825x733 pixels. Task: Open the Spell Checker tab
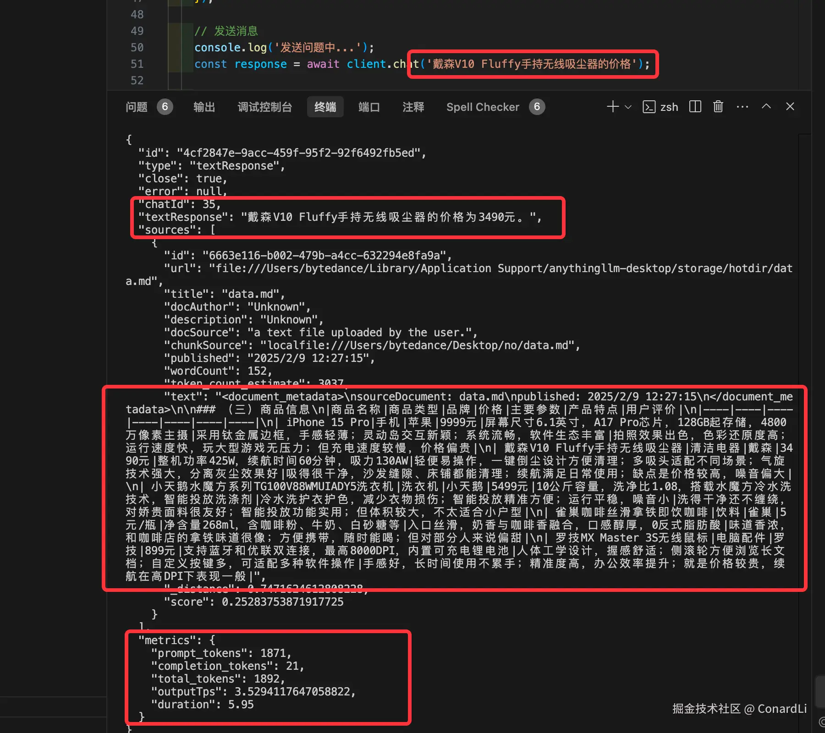[483, 107]
